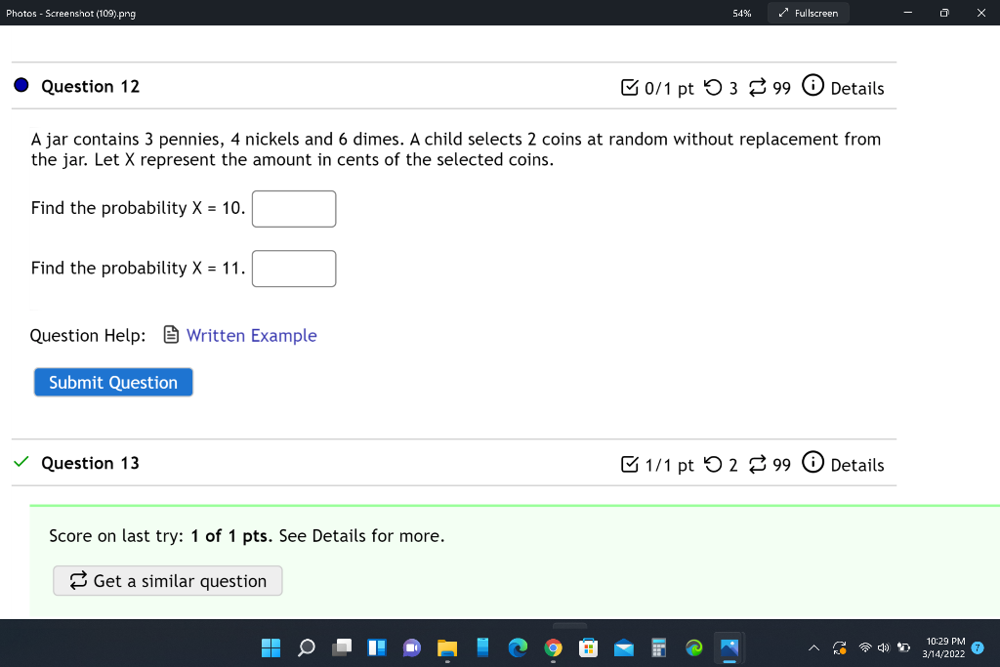Image resolution: width=1000 pixels, height=667 pixels.
Task: Click the score checkbox icon for Question 12
Action: (x=630, y=88)
